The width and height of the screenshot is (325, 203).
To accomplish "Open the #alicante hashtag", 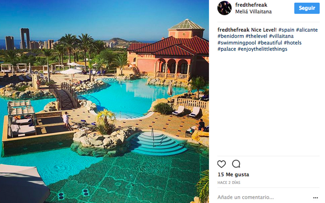I will tap(307, 30).
